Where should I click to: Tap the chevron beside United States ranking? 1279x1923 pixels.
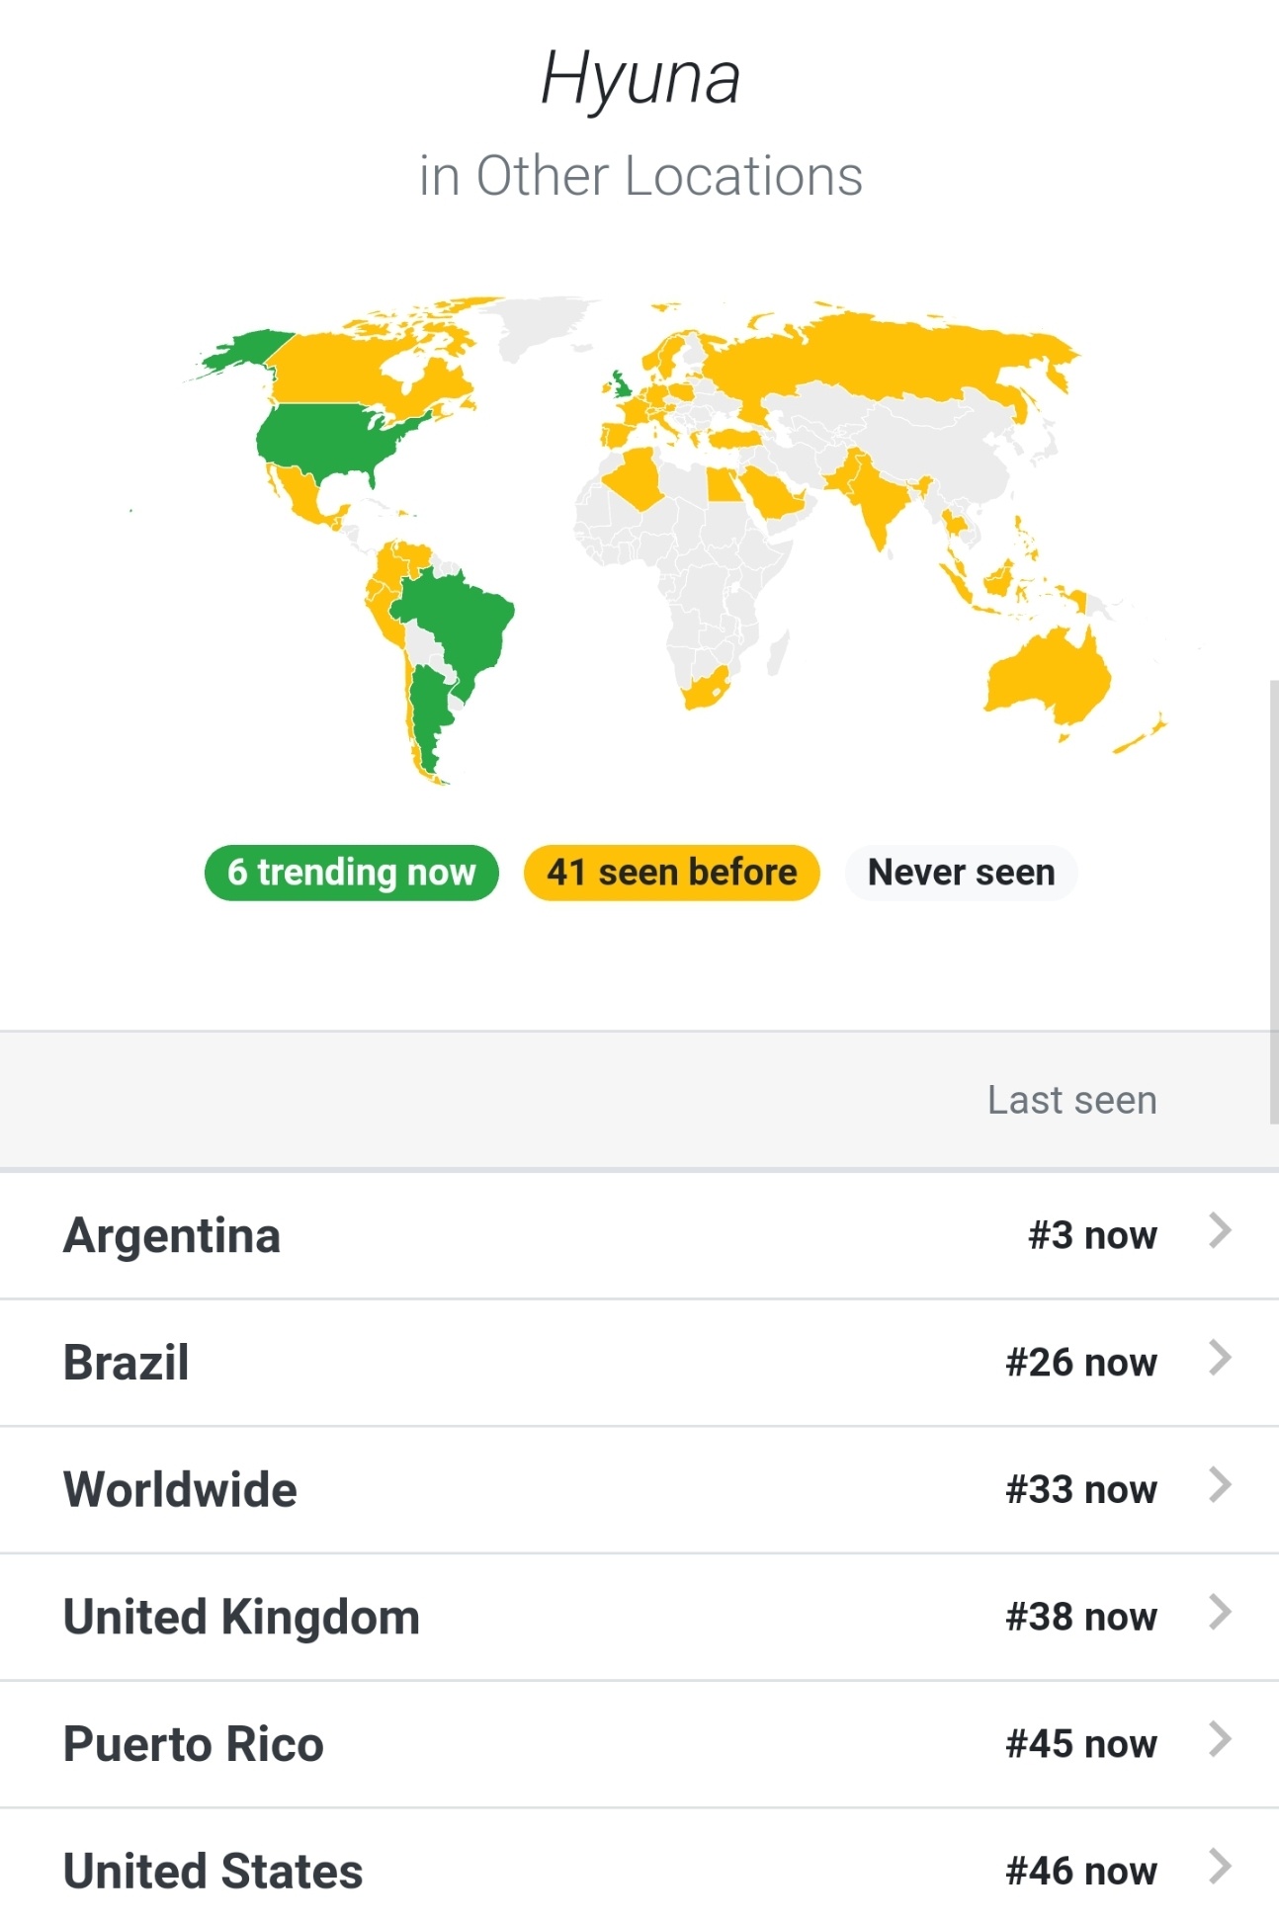tap(1221, 1868)
